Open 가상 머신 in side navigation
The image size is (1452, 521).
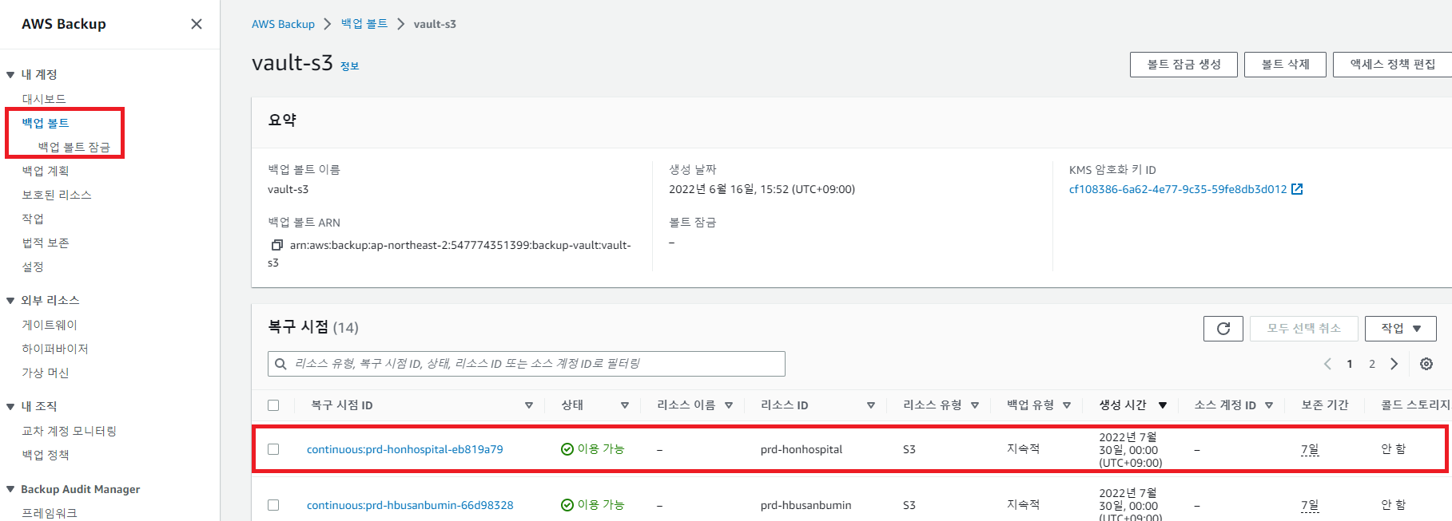46,373
